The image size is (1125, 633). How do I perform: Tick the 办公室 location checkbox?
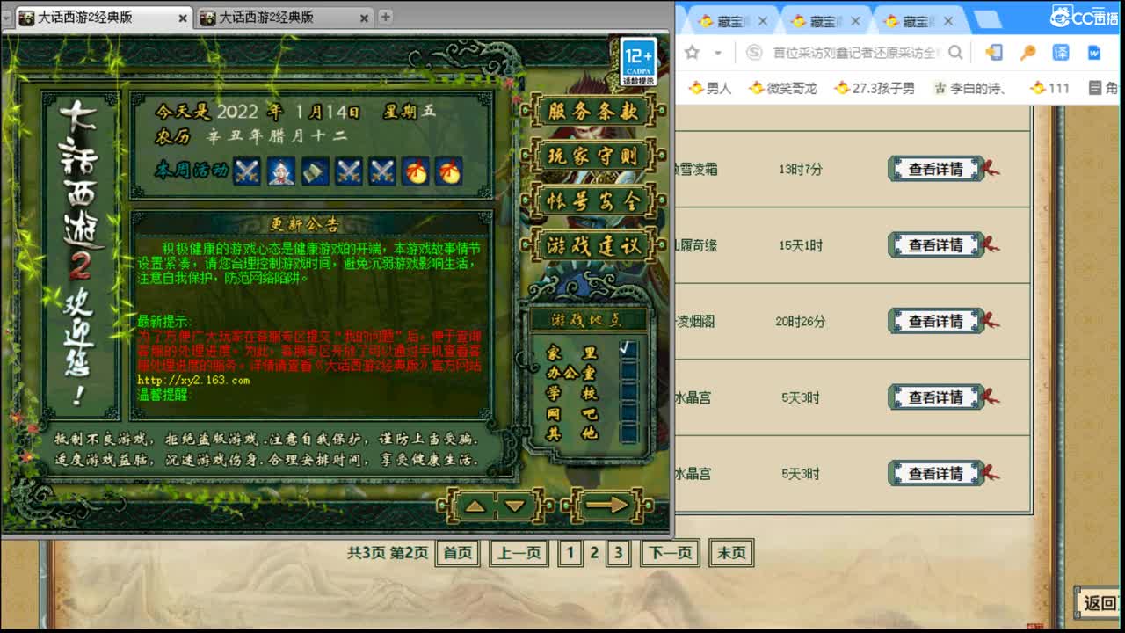[x=628, y=370]
